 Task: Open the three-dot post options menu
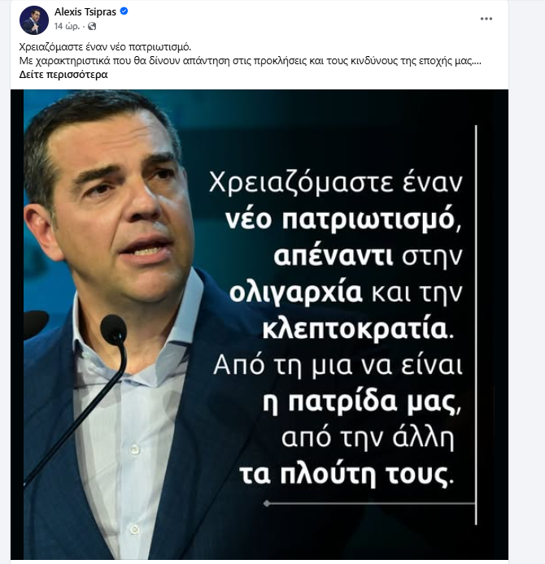click(x=486, y=19)
